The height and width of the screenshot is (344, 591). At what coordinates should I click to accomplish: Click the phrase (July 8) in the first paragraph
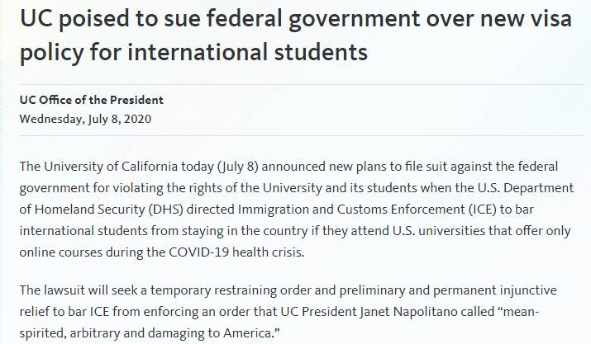238,167
